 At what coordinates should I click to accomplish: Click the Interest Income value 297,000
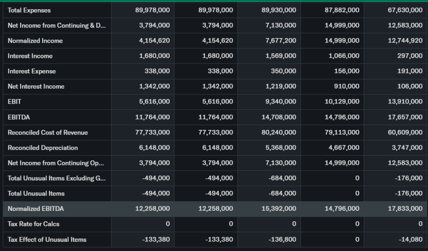(410, 56)
